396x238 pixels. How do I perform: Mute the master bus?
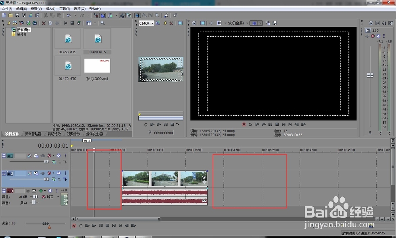pos(378,36)
